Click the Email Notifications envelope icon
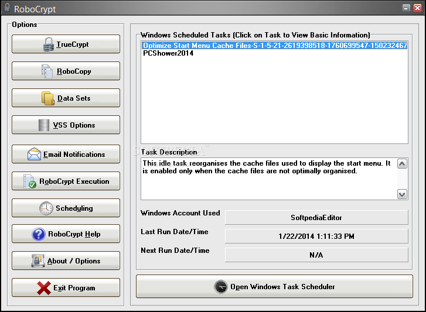The image size is (426, 312). [34, 154]
